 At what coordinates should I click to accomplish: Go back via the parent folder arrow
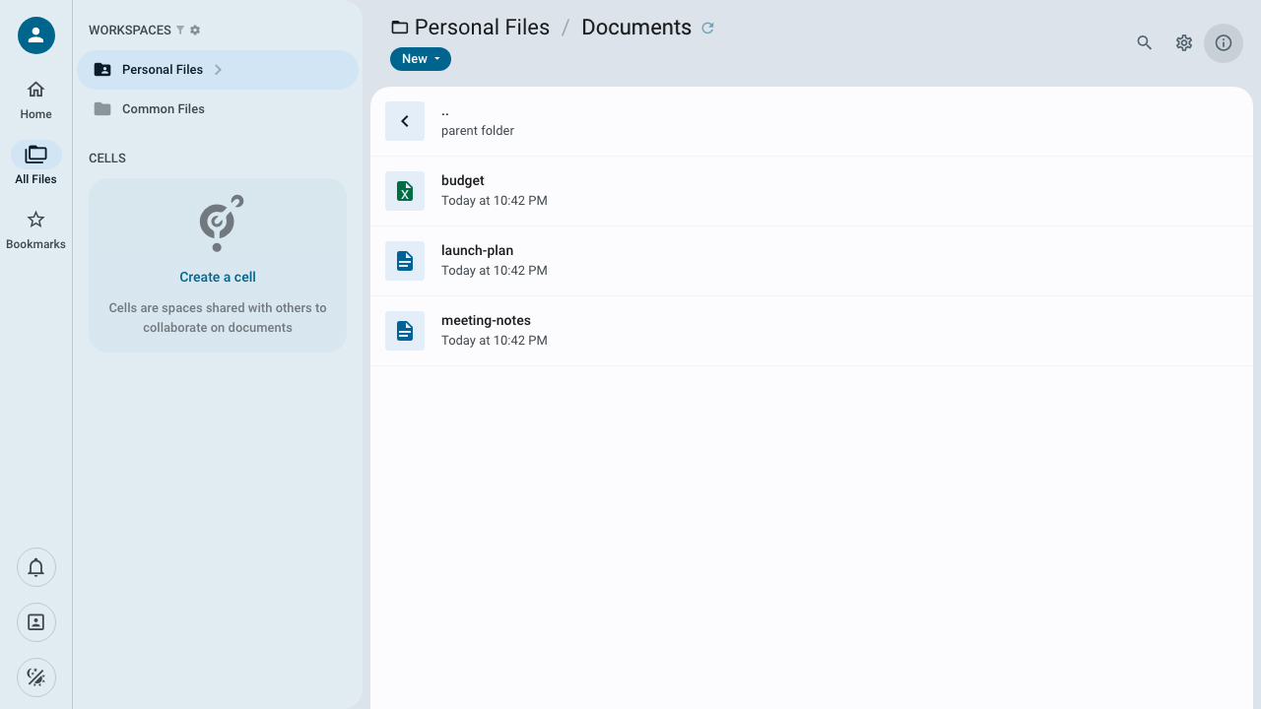pyautogui.click(x=405, y=121)
